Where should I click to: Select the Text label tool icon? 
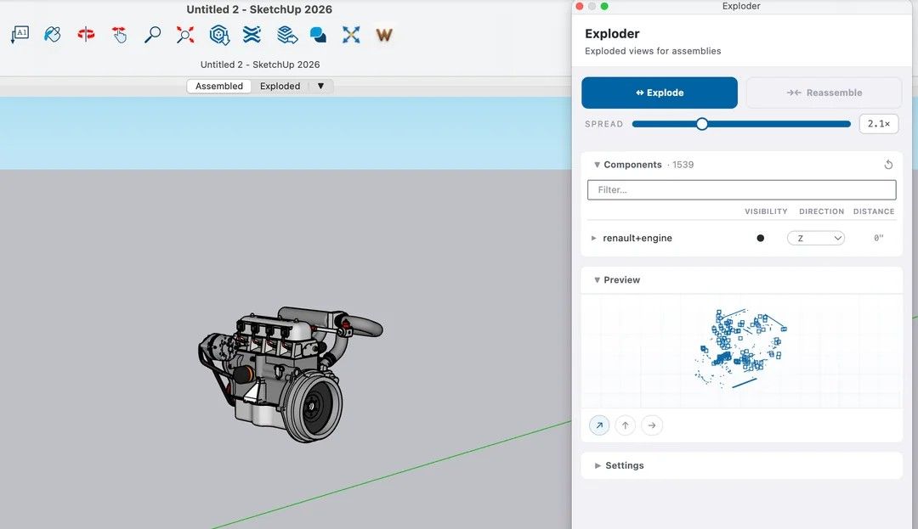(x=20, y=35)
